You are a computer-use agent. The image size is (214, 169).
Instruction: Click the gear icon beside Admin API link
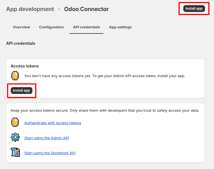coord(15,137)
